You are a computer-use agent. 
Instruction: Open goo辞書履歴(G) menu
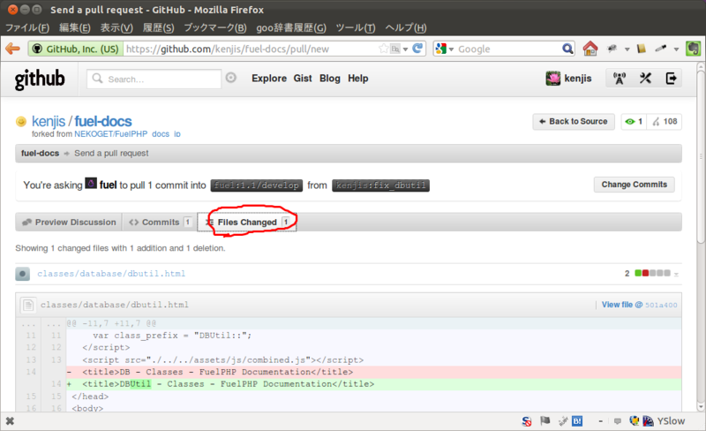pos(291,28)
